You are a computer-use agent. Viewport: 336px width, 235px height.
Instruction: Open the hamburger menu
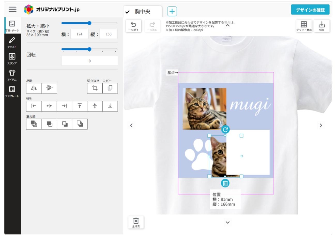(12, 9)
